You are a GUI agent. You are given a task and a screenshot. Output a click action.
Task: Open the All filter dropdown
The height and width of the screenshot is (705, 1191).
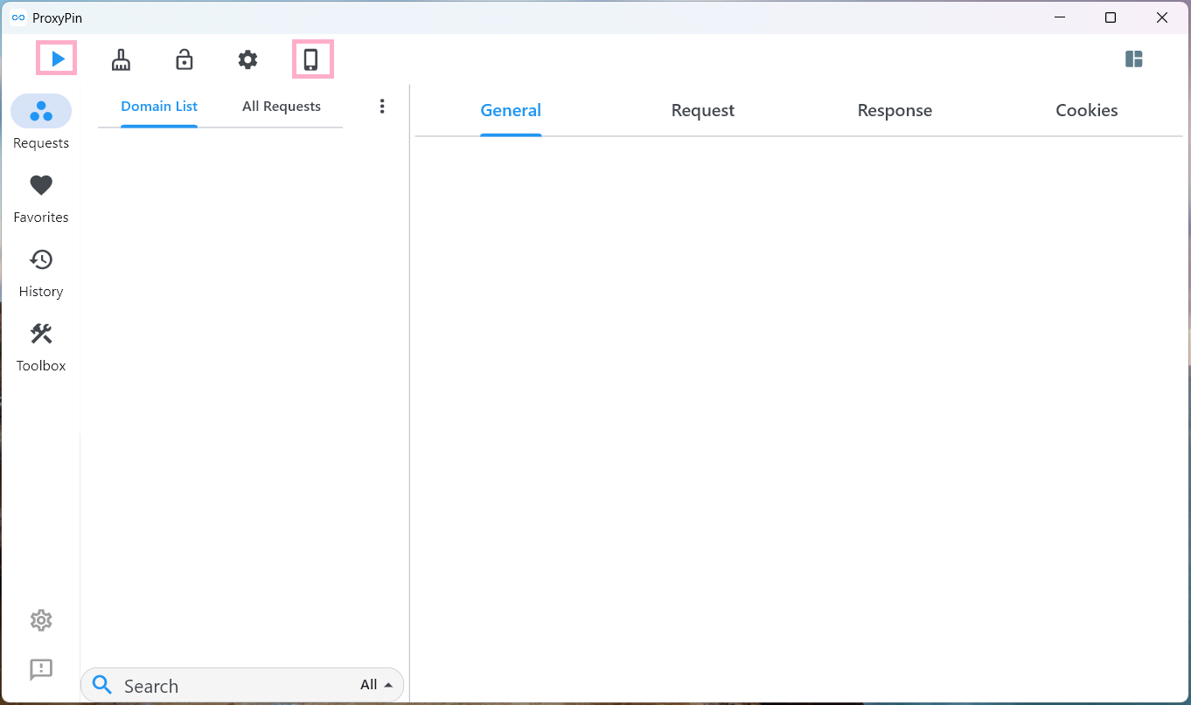(x=376, y=685)
